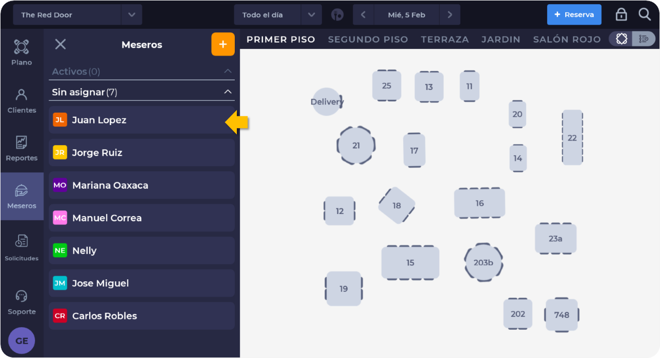660x358 pixels.
Task: Click the red CR color badge
Action: tap(60, 316)
